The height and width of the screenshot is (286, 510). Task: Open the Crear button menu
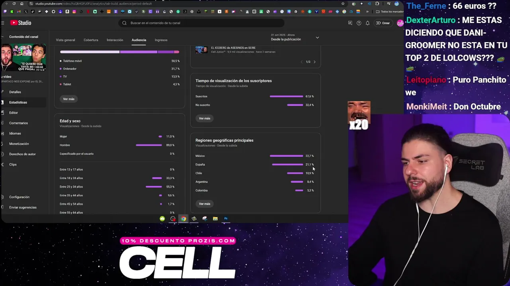pos(383,23)
